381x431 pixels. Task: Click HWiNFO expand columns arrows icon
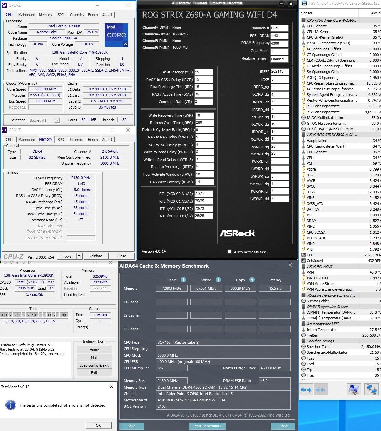[306, 390]
